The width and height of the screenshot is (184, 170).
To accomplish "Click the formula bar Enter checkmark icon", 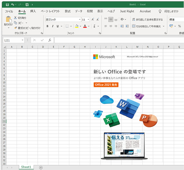I will 42,40.
